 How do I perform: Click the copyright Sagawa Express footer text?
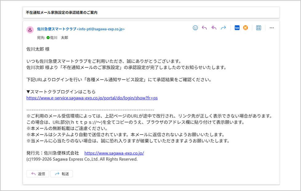tap(82, 159)
